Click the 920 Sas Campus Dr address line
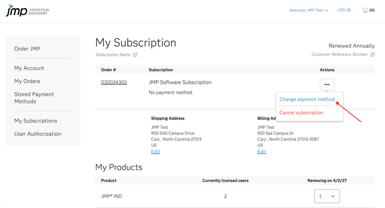The width and height of the screenshot is (385, 208). (x=276, y=133)
